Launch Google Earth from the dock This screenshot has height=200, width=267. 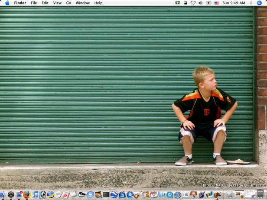114,194
